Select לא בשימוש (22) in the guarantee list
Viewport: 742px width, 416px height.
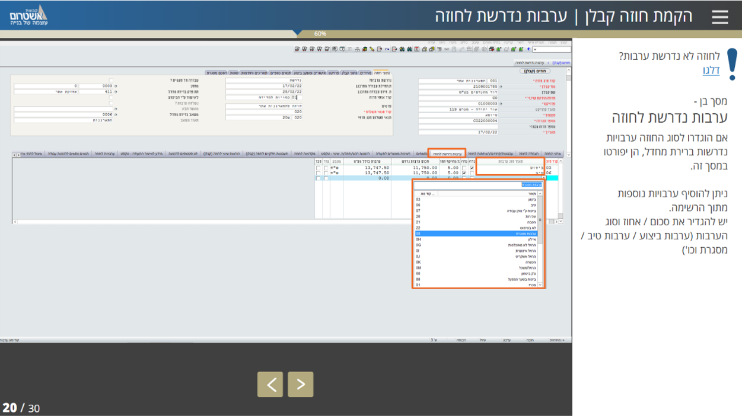click(x=476, y=228)
